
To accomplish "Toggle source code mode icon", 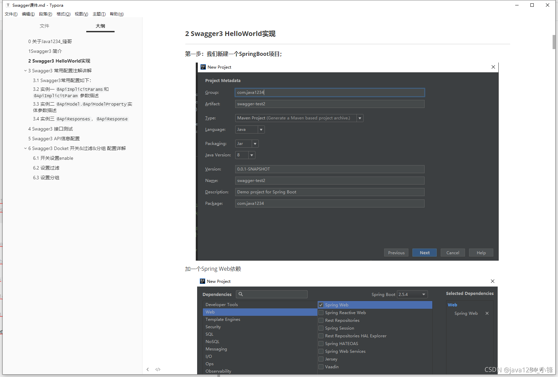I will (x=158, y=369).
